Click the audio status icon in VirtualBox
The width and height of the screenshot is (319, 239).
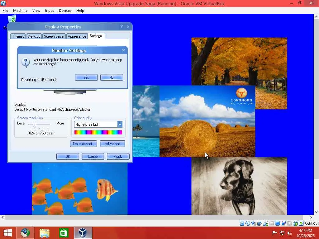coord(254,223)
